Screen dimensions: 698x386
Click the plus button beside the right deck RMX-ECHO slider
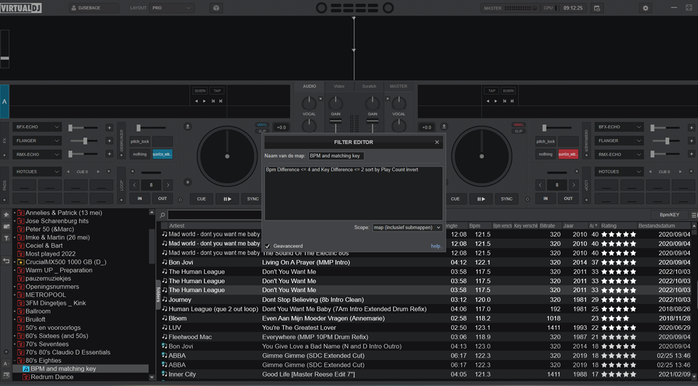691,154
